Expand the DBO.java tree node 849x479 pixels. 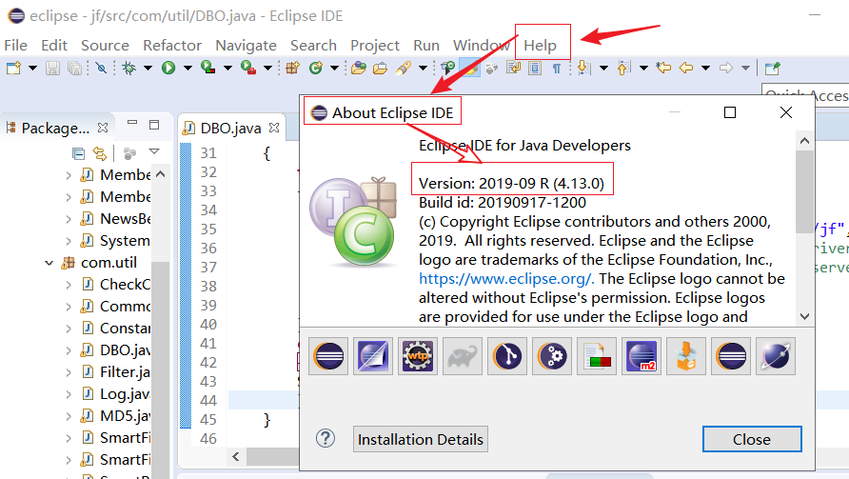coord(69,350)
